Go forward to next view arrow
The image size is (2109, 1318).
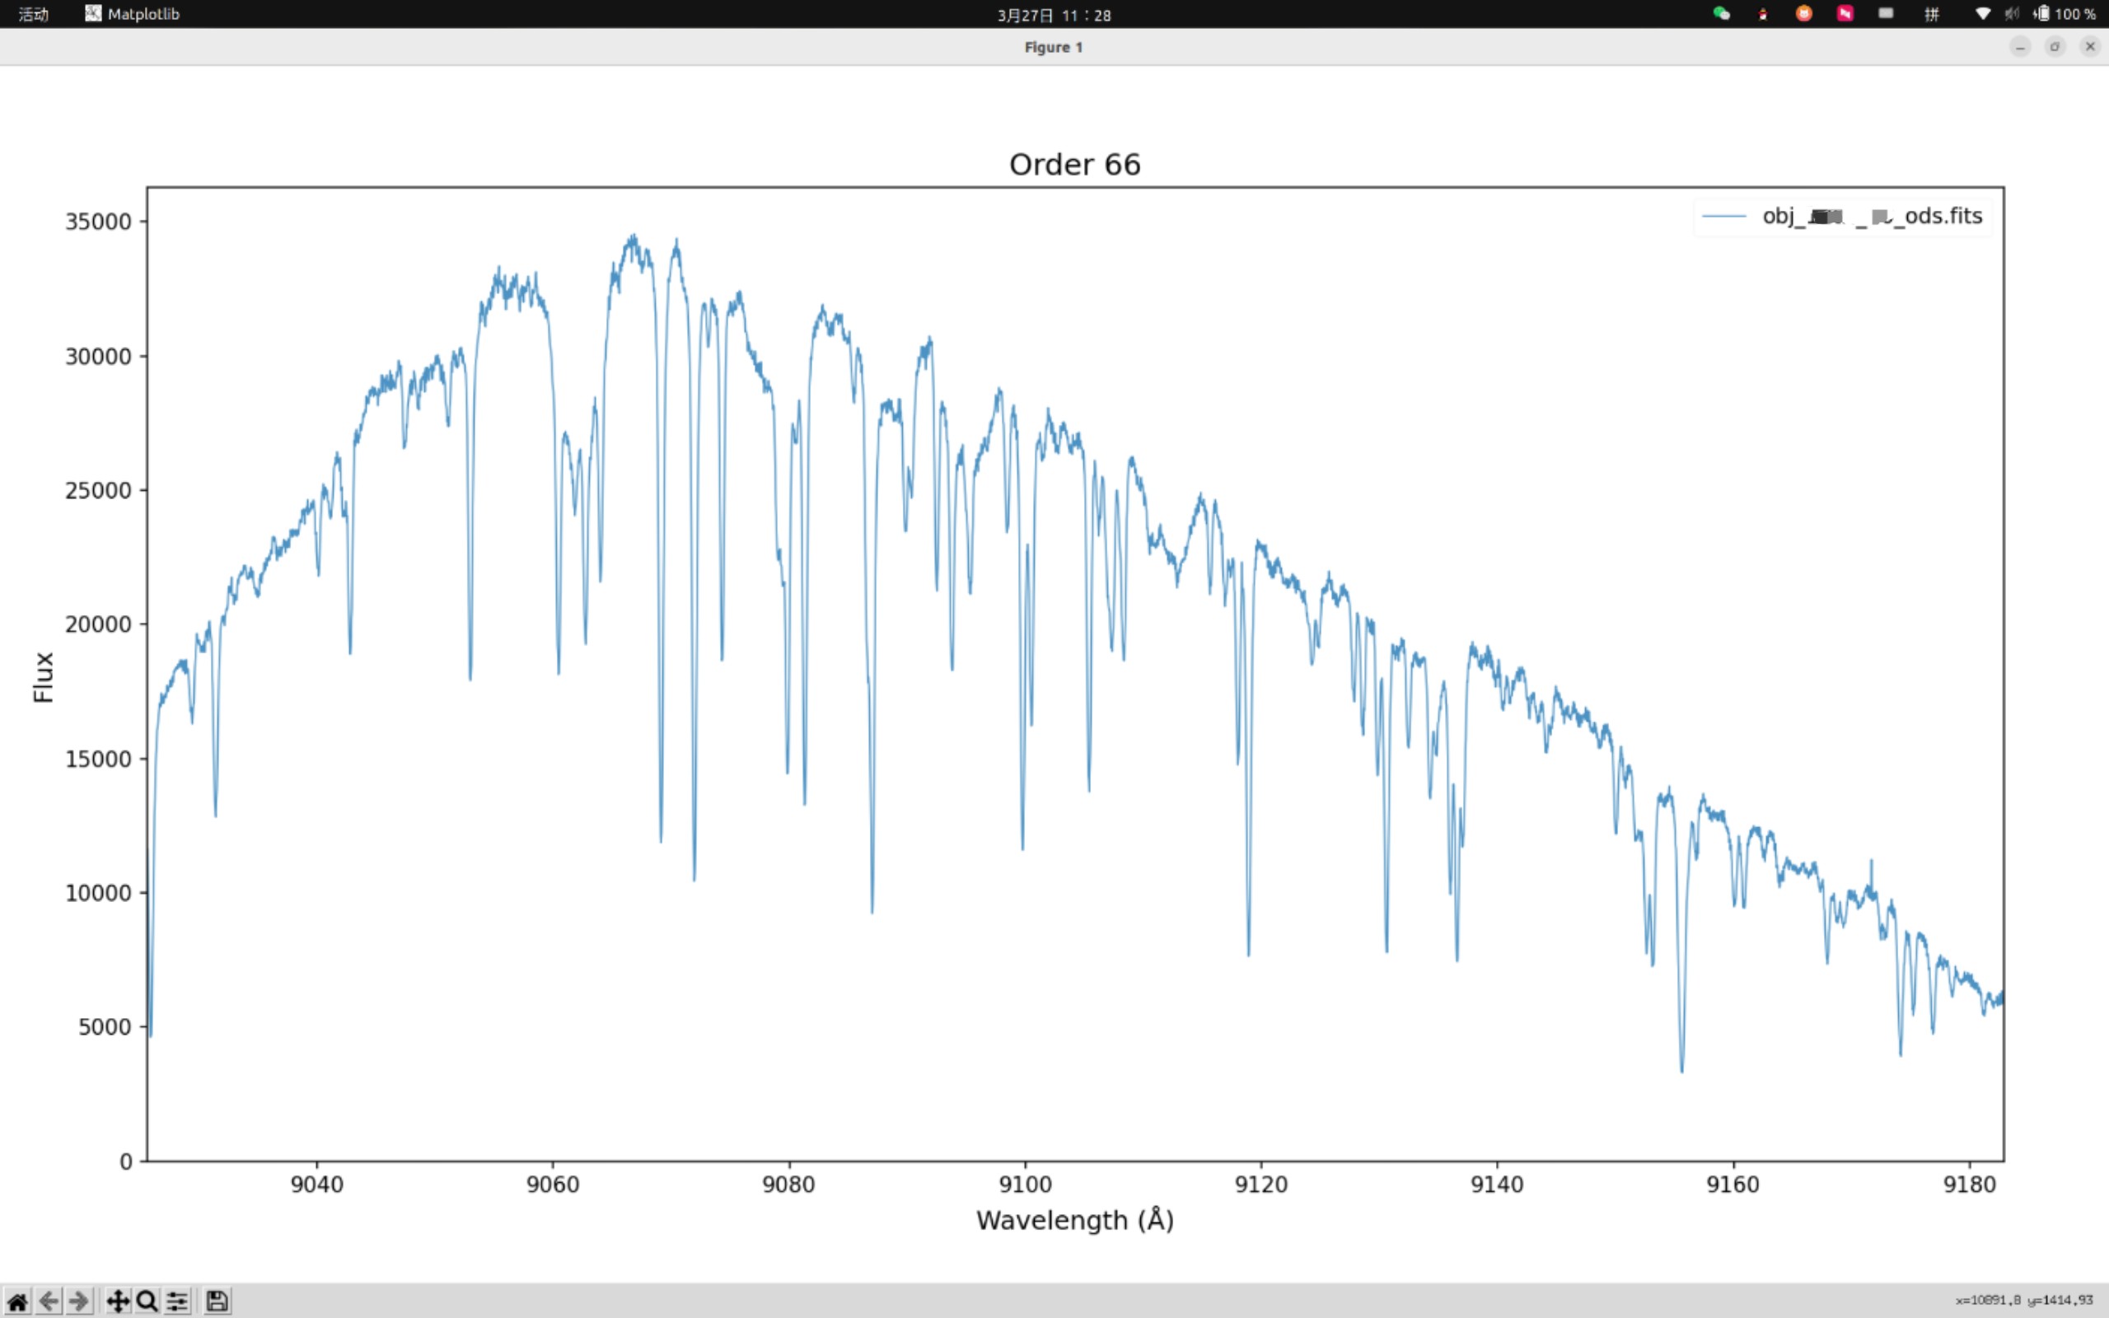(x=79, y=1302)
